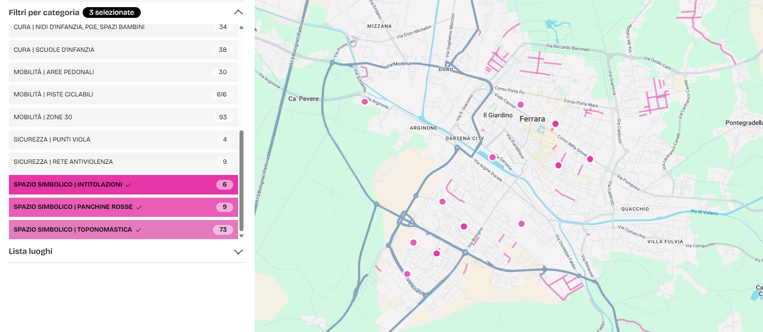Select the pink marker by Via Darsena
763x332 pixels.
pos(492,157)
